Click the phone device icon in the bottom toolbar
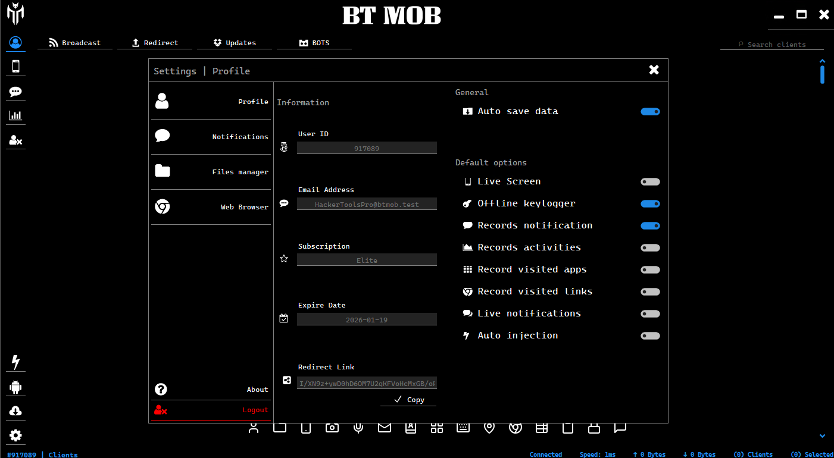The height and width of the screenshot is (458, 834). click(x=306, y=428)
